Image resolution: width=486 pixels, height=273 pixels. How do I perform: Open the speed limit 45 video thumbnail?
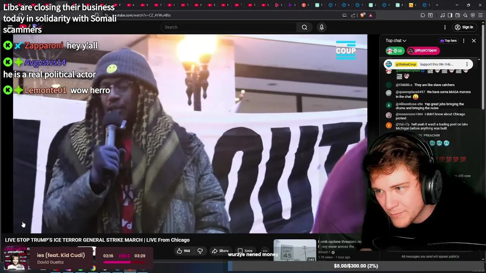pos(295,251)
